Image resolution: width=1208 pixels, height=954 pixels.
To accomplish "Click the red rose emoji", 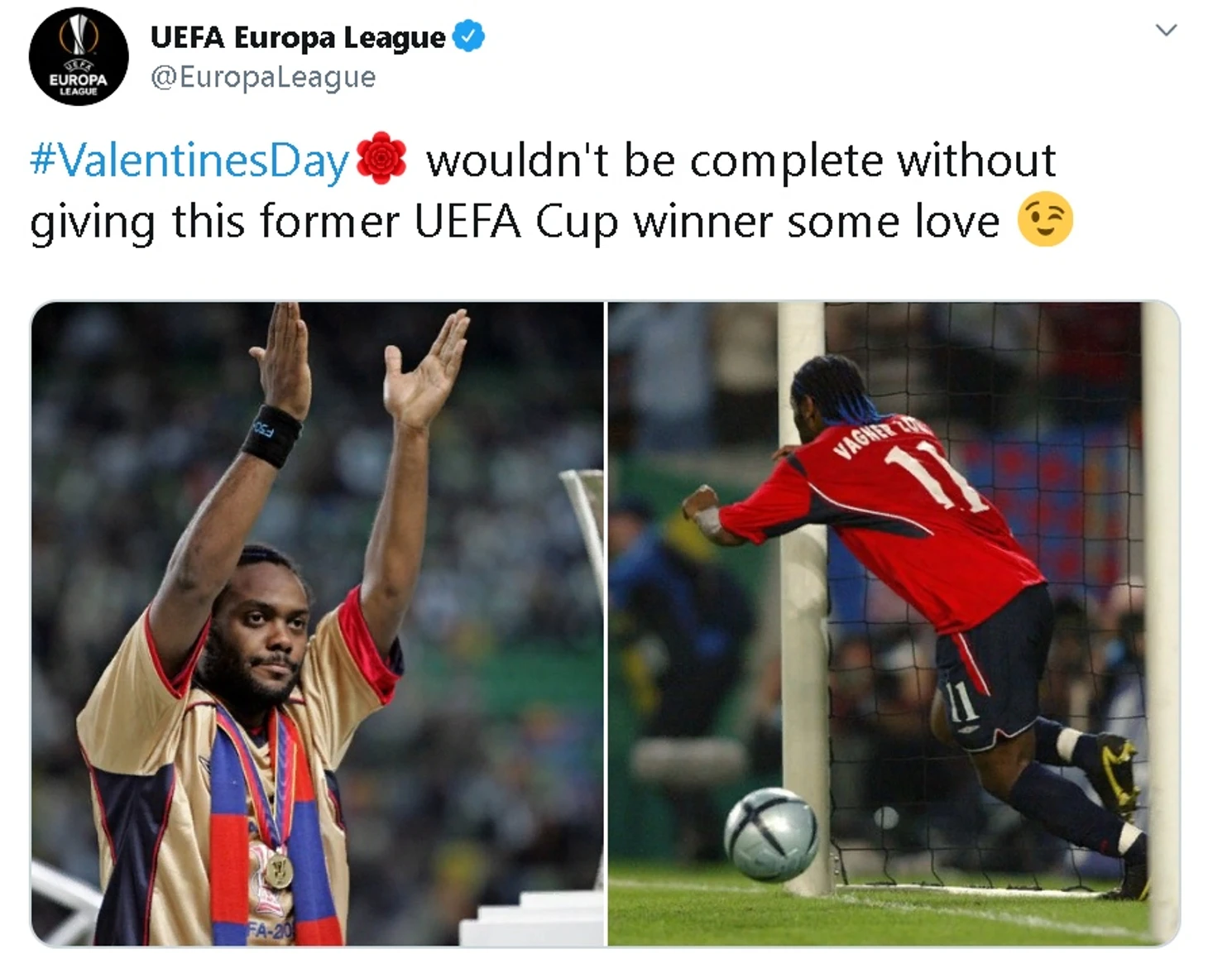I will point(381,158).
